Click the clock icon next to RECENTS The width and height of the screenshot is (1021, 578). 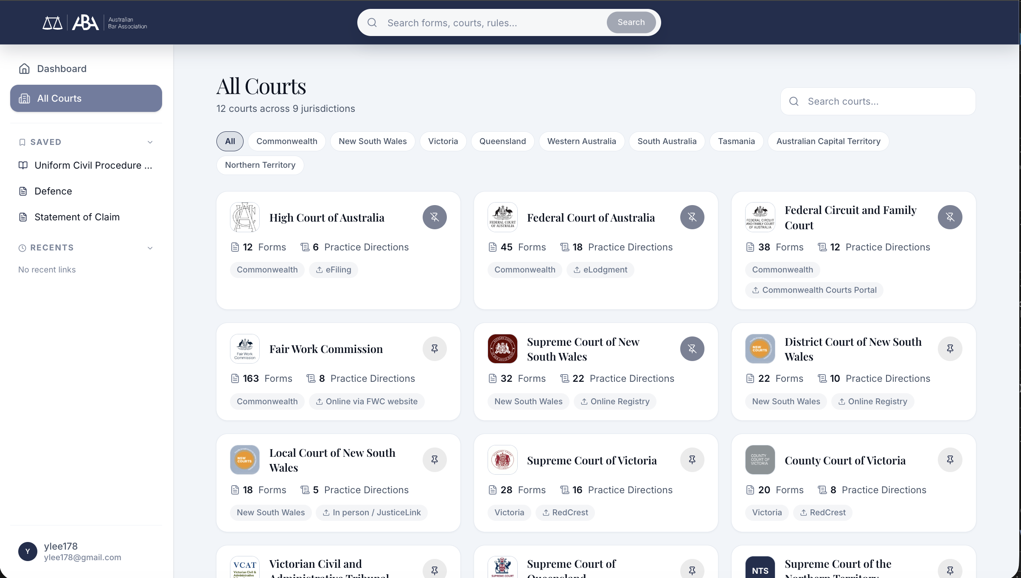[x=22, y=247]
